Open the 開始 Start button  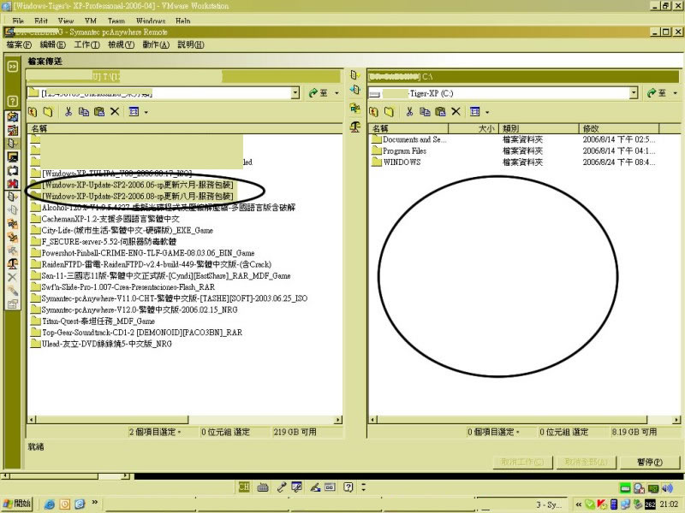click(x=17, y=504)
